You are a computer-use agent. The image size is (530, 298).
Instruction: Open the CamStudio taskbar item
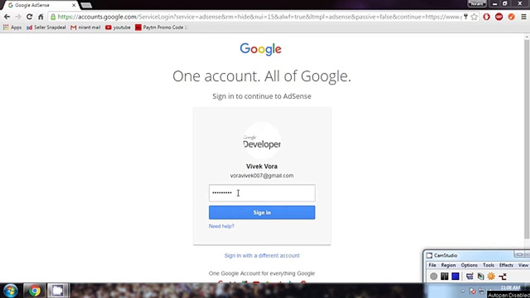point(57,291)
